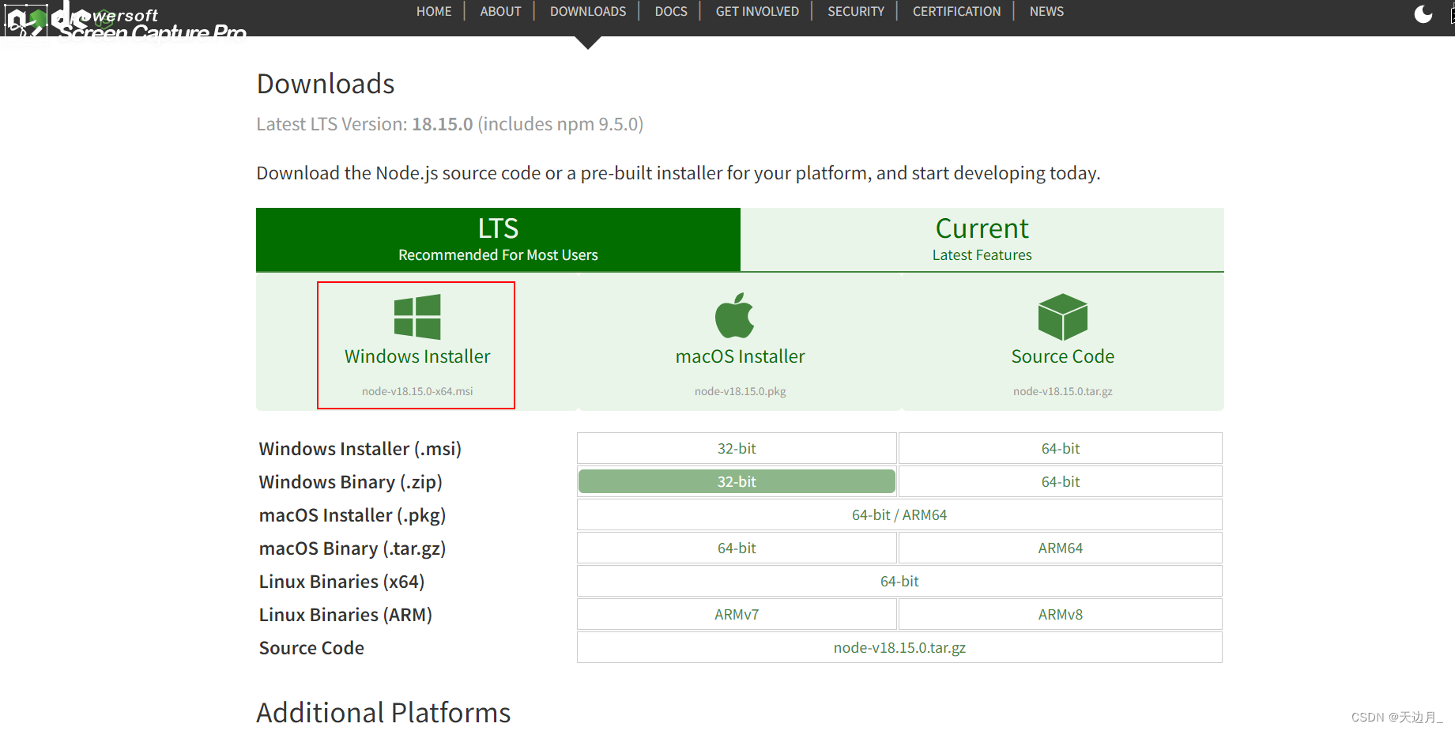Download macOS Binary (.tar.gz) 64-bit
The image size is (1455, 731).
tap(737, 548)
